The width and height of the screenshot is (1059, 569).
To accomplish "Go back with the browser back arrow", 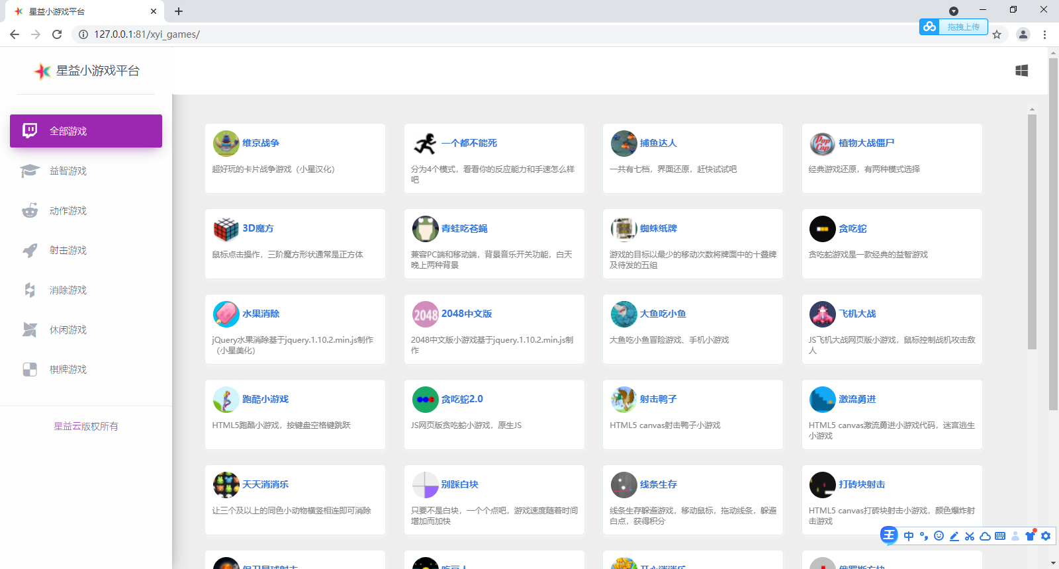I will tap(15, 34).
